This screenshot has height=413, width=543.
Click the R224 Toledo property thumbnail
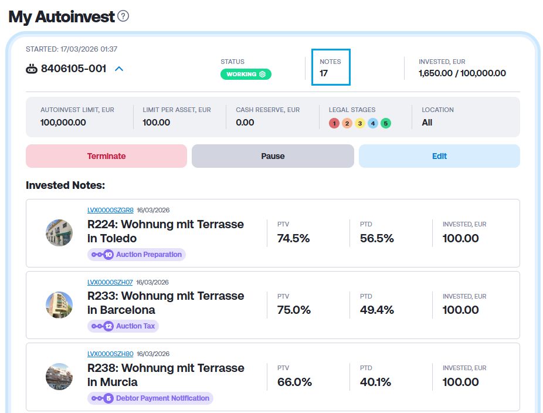point(59,233)
